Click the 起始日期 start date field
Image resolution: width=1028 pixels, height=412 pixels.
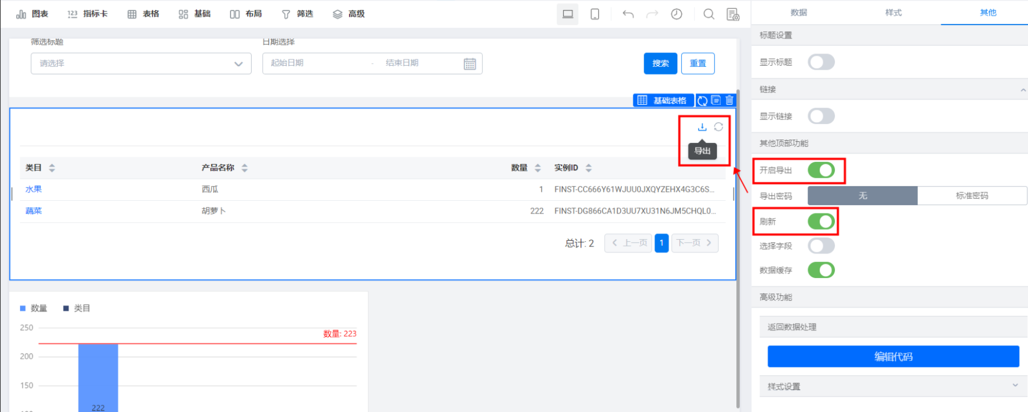[x=317, y=63]
